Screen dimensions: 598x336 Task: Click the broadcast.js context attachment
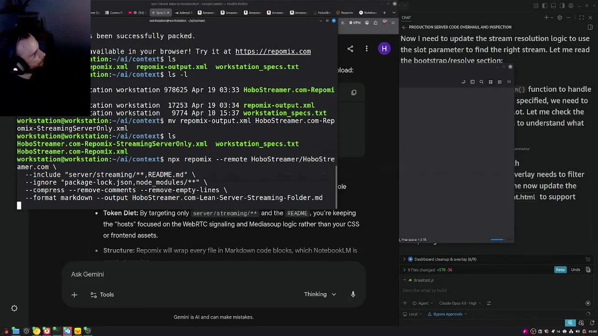[x=421, y=280]
